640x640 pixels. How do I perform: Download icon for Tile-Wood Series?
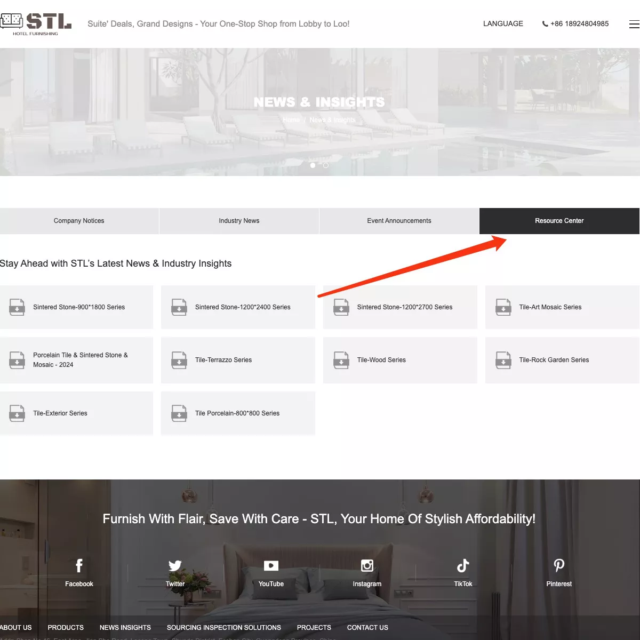click(x=341, y=360)
